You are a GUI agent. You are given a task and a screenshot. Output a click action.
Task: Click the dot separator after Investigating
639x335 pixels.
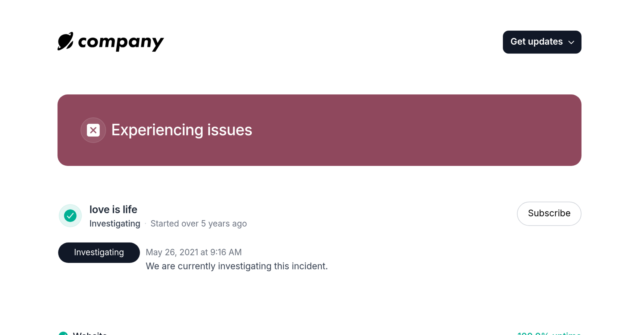145,224
